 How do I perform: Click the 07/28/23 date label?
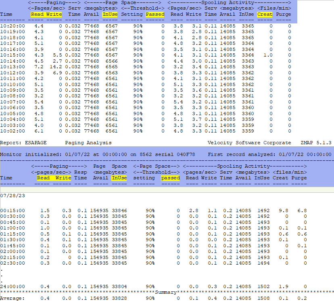(x=11, y=195)
